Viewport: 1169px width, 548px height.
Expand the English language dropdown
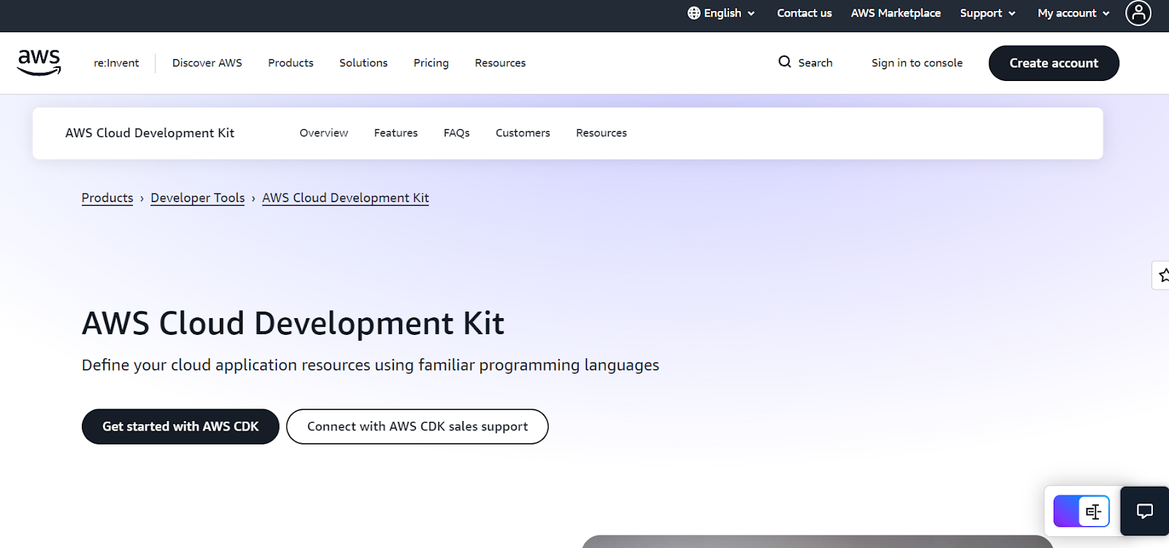click(722, 13)
